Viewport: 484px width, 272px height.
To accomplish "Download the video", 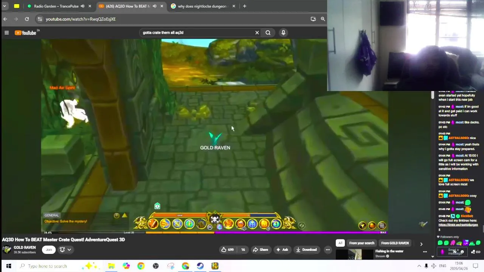I will (x=306, y=249).
